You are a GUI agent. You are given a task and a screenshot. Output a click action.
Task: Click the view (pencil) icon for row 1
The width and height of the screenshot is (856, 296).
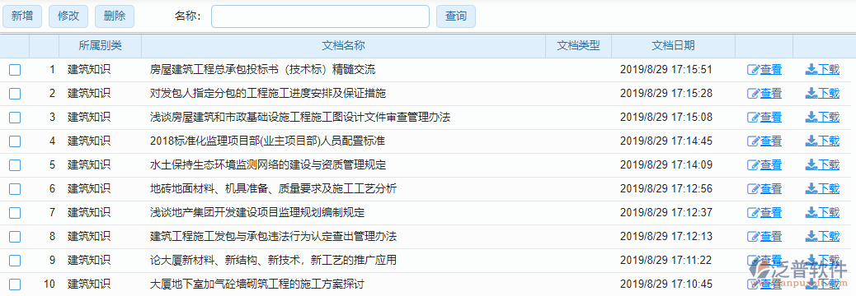tap(753, 70)
